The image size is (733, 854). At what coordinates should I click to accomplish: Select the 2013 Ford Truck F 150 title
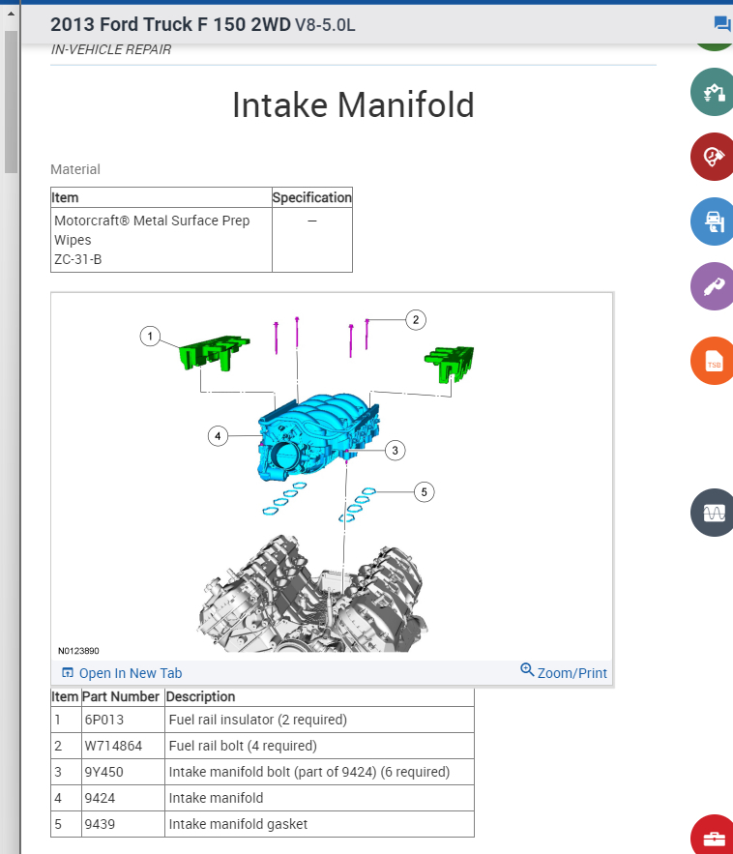[202, 24]
